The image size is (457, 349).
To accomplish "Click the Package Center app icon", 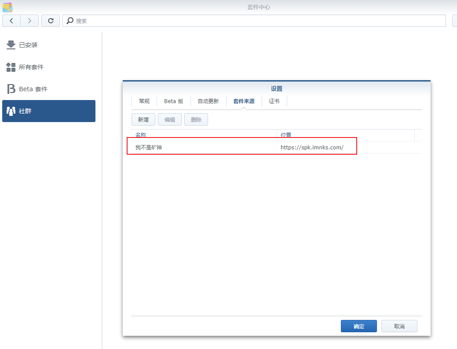I will (x=7, y=7).
